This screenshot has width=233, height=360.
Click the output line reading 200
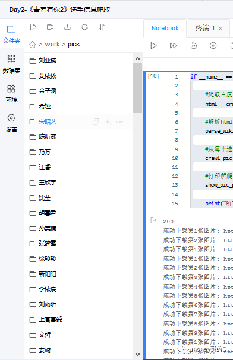tap(168, 221)
